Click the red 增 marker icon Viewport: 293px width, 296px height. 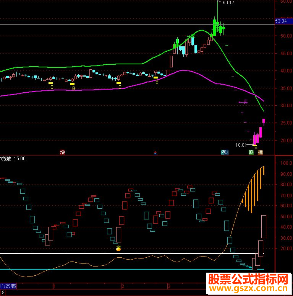click(62, 152)
